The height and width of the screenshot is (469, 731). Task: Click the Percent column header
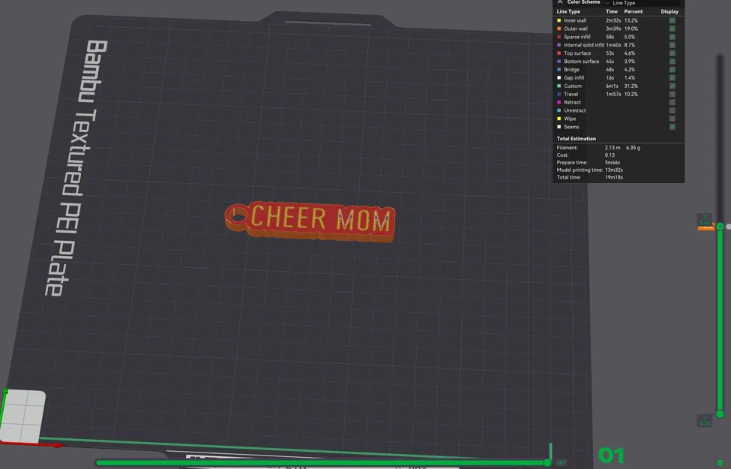633,11
